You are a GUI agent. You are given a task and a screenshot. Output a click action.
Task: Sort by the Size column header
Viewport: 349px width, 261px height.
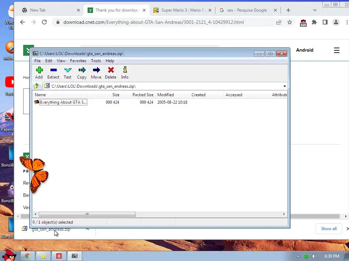pos(104,95)
